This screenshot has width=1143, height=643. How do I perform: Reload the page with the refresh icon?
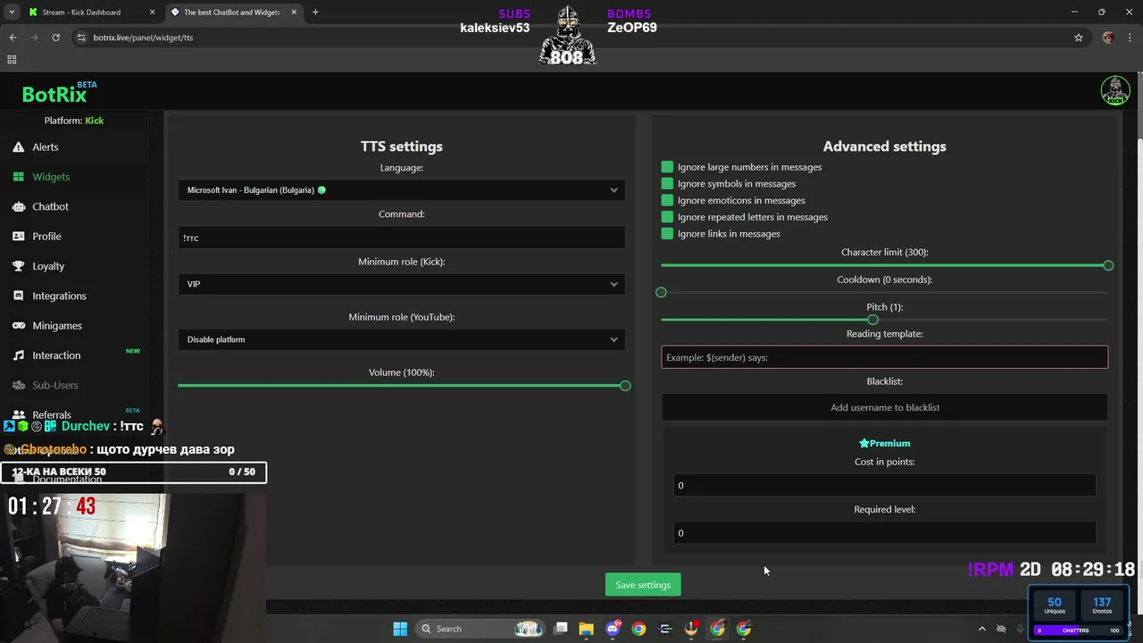[x=55, y=38]
